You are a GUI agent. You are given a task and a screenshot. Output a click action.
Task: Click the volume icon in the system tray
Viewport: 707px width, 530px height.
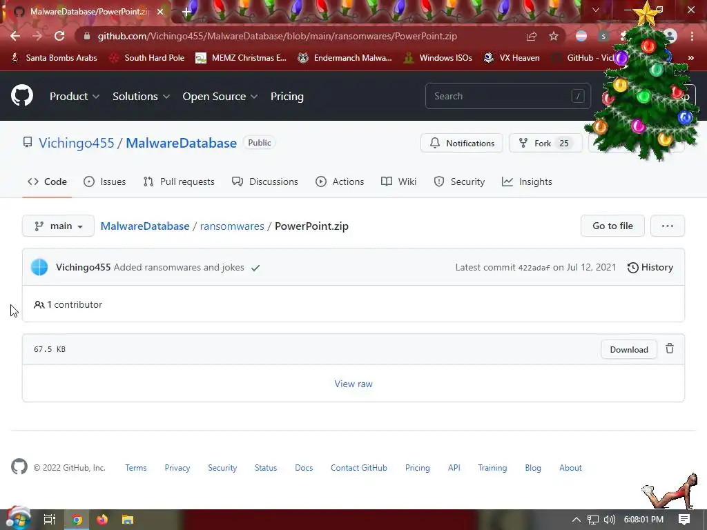(x=609, y=520)
